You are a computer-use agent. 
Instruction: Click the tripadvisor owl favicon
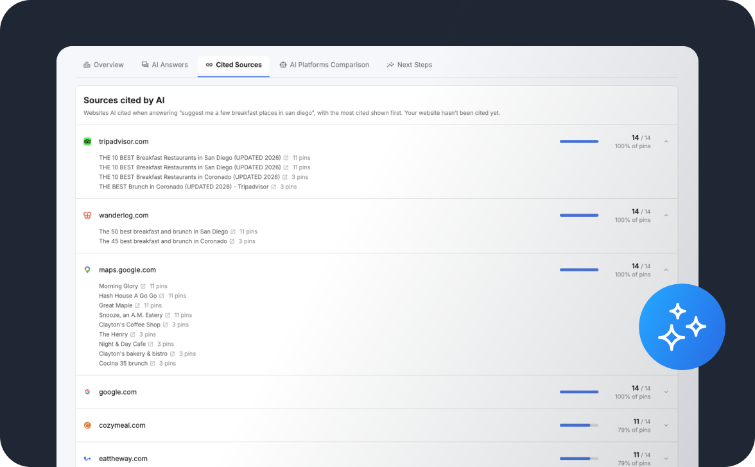click(x=87, y=141)
